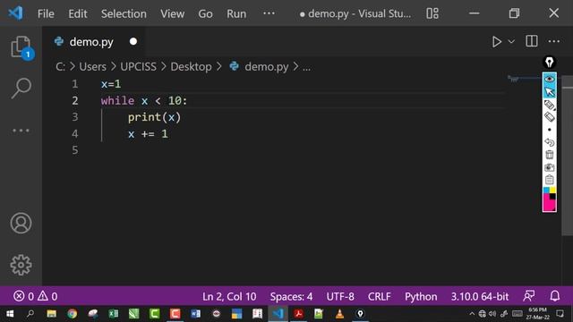Screen dimensions: 573x322
Task: Open the Windows Start menu
Action: coord(10,314)
